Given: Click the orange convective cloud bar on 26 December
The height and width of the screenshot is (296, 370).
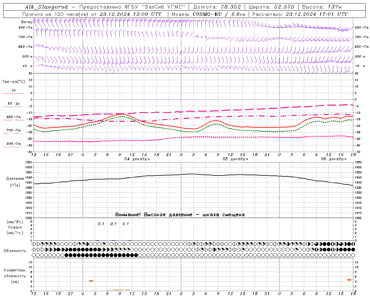Looking at the screenshot, I should [349, 280].
